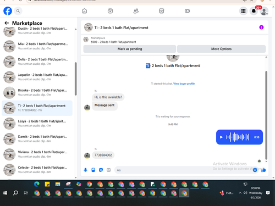The width and height of the screenshot is (275, 206).
Task: Open Della conversation in list
Action: tap(37, 62)
